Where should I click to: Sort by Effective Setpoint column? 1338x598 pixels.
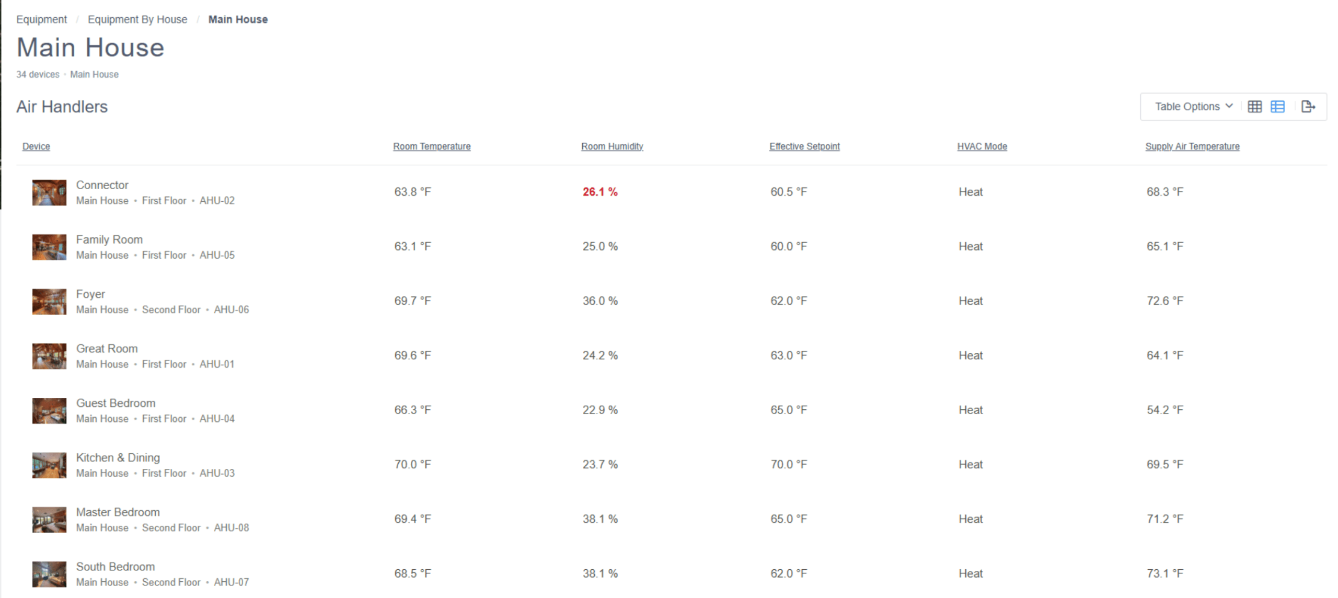[804, 146]
